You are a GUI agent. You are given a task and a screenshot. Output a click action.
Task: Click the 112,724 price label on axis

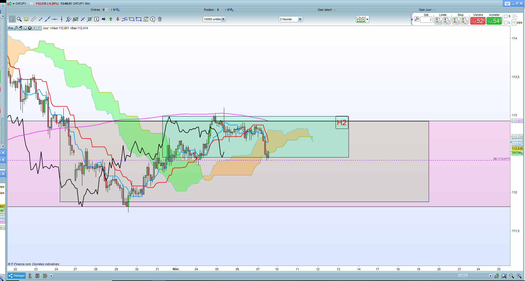[517, 136]
